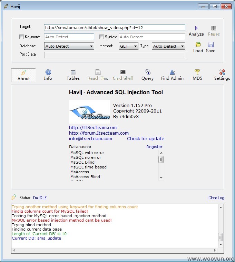Click the Post Data field
Image resolution: width=235 pixels, height=262 pixels.
115,55
